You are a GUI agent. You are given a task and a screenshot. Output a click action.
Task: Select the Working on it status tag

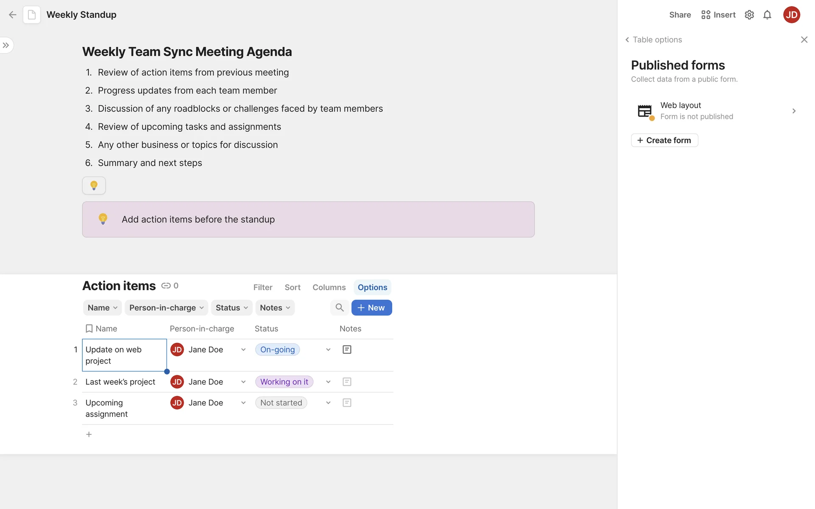point(284,382)
